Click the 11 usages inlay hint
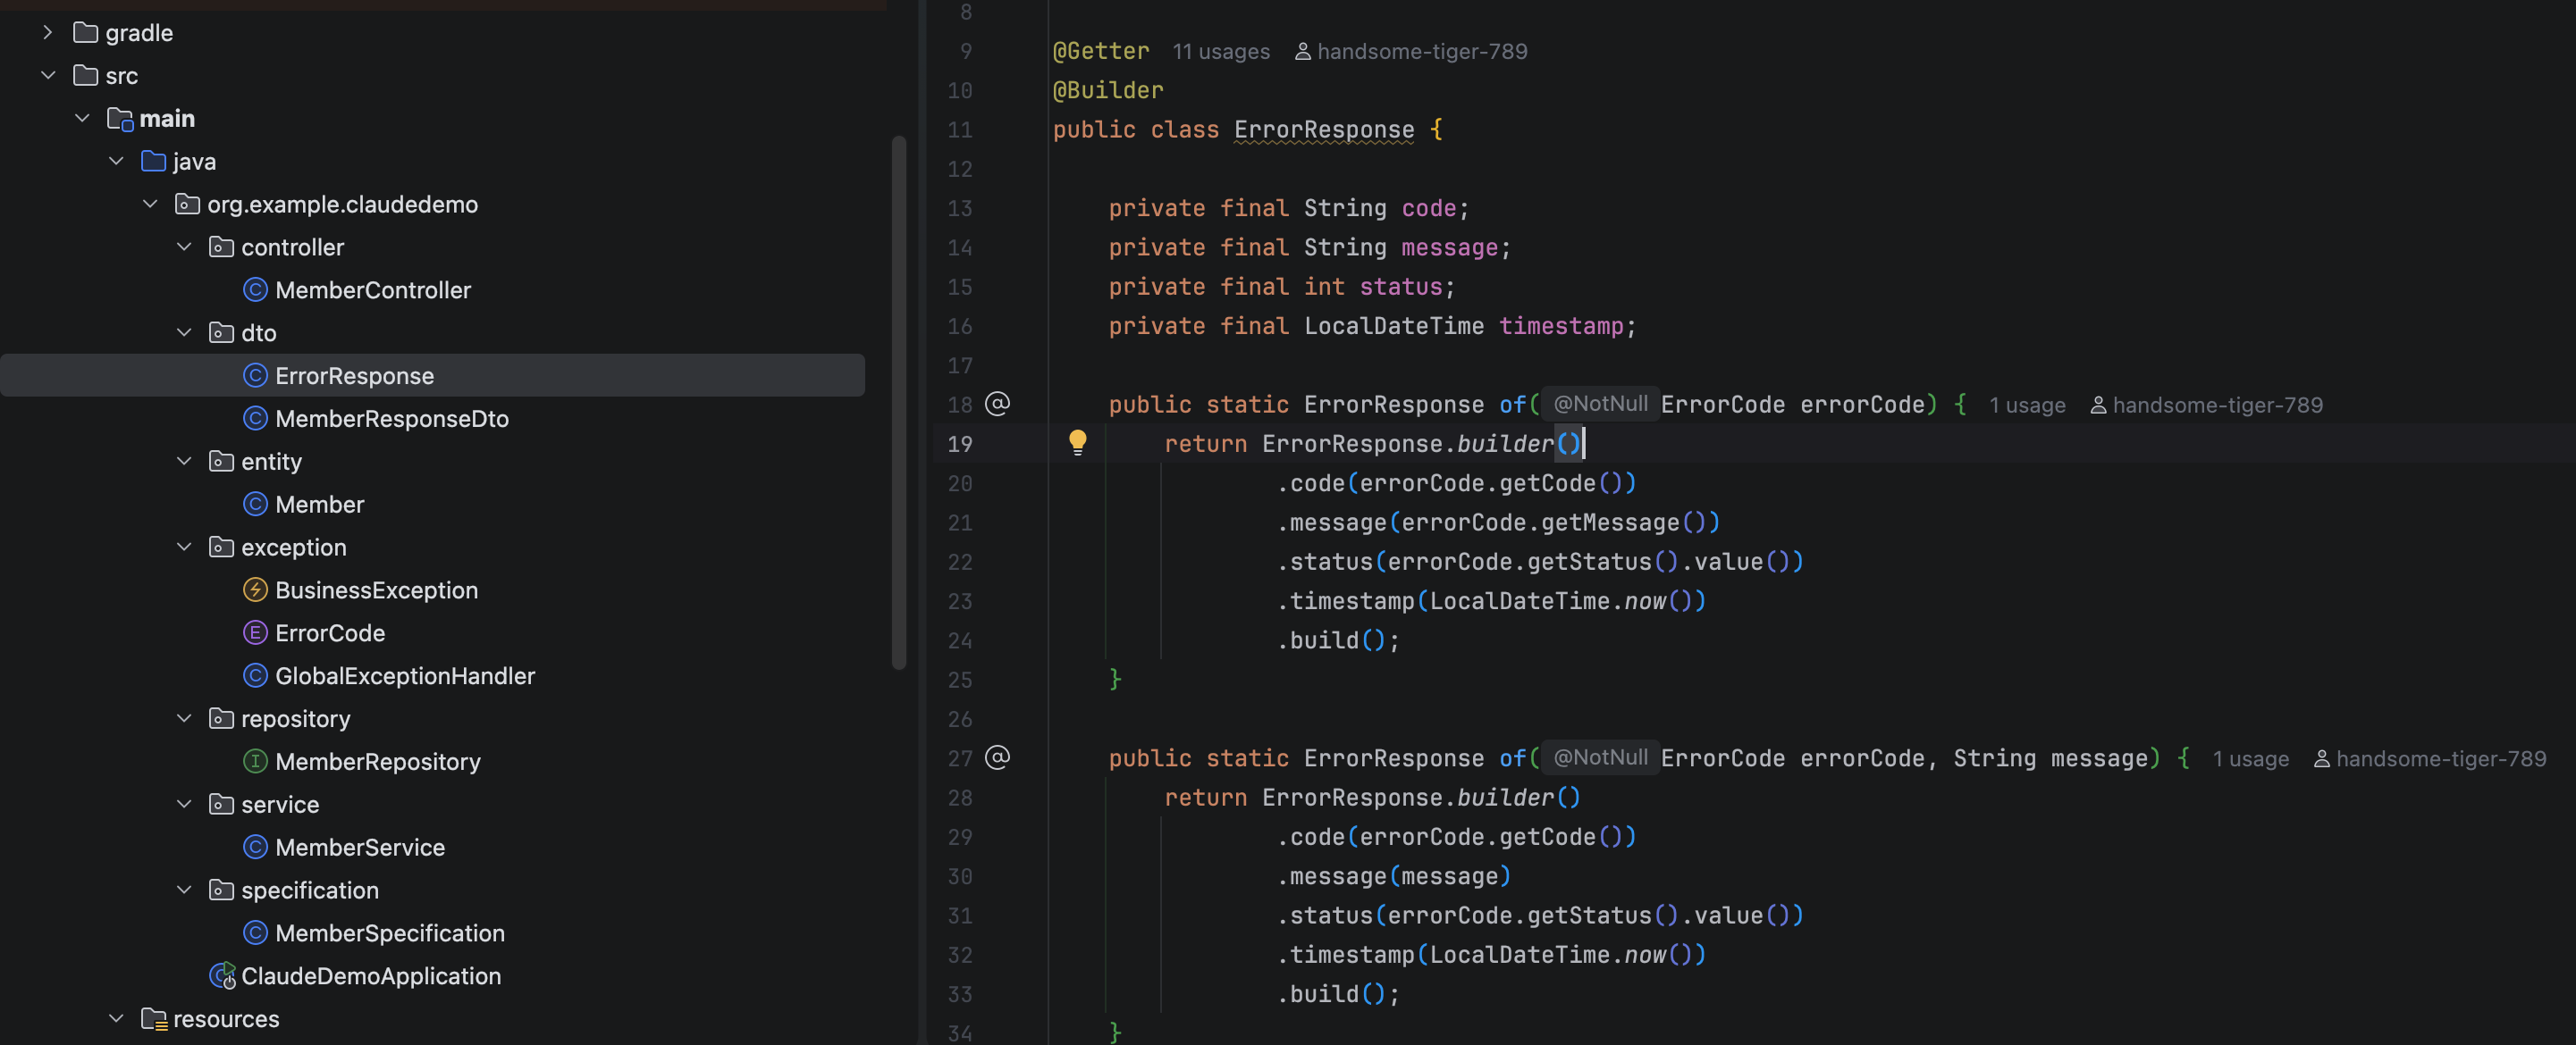Image resolution: width=2576 pixels, height=1045 pixels. click(1221, 52)
